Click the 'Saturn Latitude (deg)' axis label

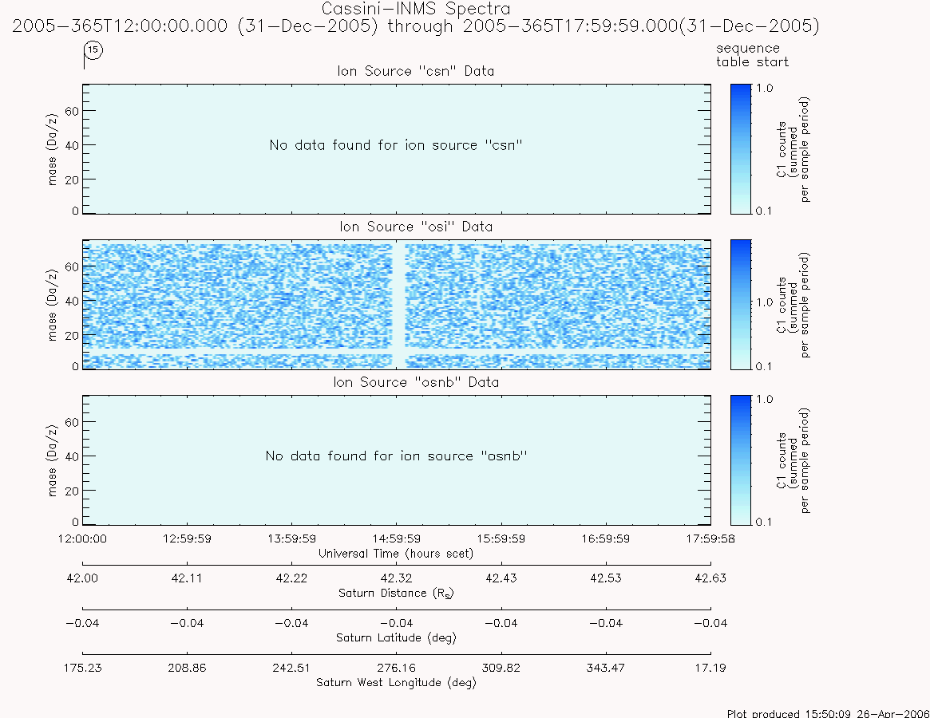coord(396,638)
